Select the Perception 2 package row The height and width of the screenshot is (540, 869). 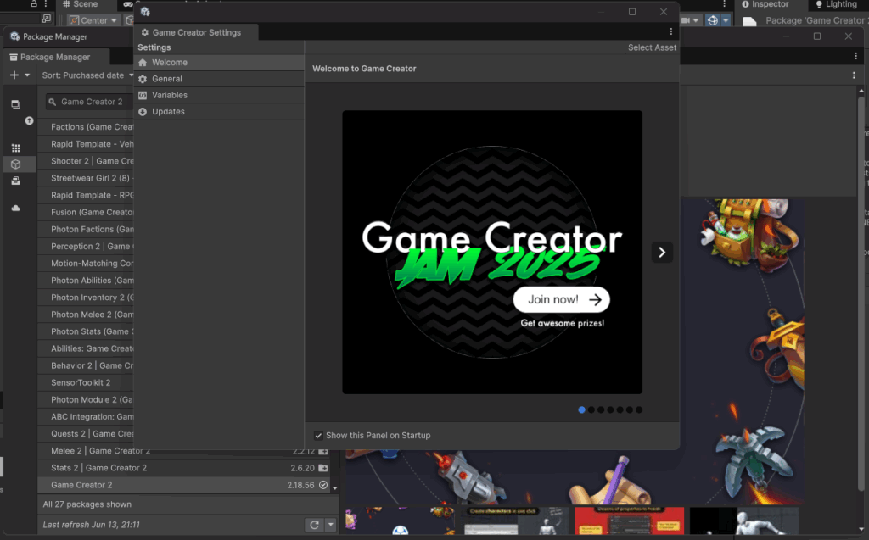pos(86,247)
